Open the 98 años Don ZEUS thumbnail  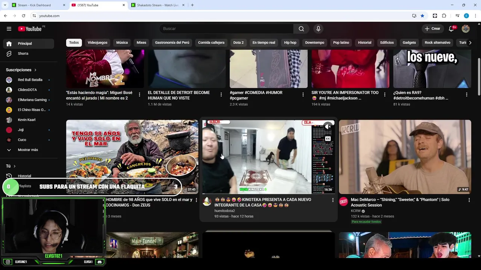132,156
